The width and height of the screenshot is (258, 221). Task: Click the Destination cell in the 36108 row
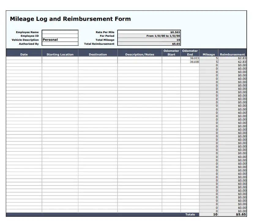(98, 62)
